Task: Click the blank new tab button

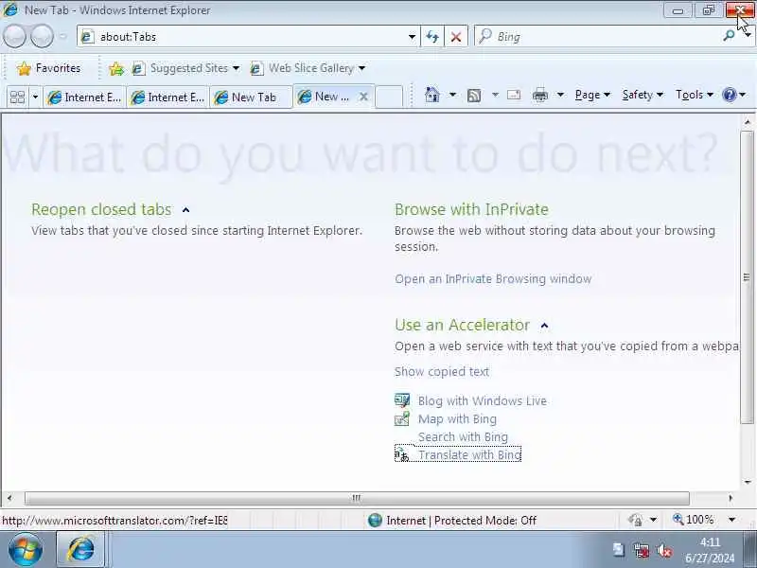Action: (389, 97)
